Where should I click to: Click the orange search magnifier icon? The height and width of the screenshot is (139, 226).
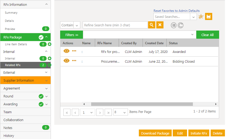[x=152, y=25]
